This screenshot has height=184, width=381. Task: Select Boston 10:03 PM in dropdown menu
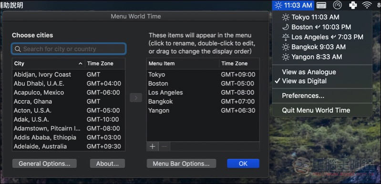(322, 27)
